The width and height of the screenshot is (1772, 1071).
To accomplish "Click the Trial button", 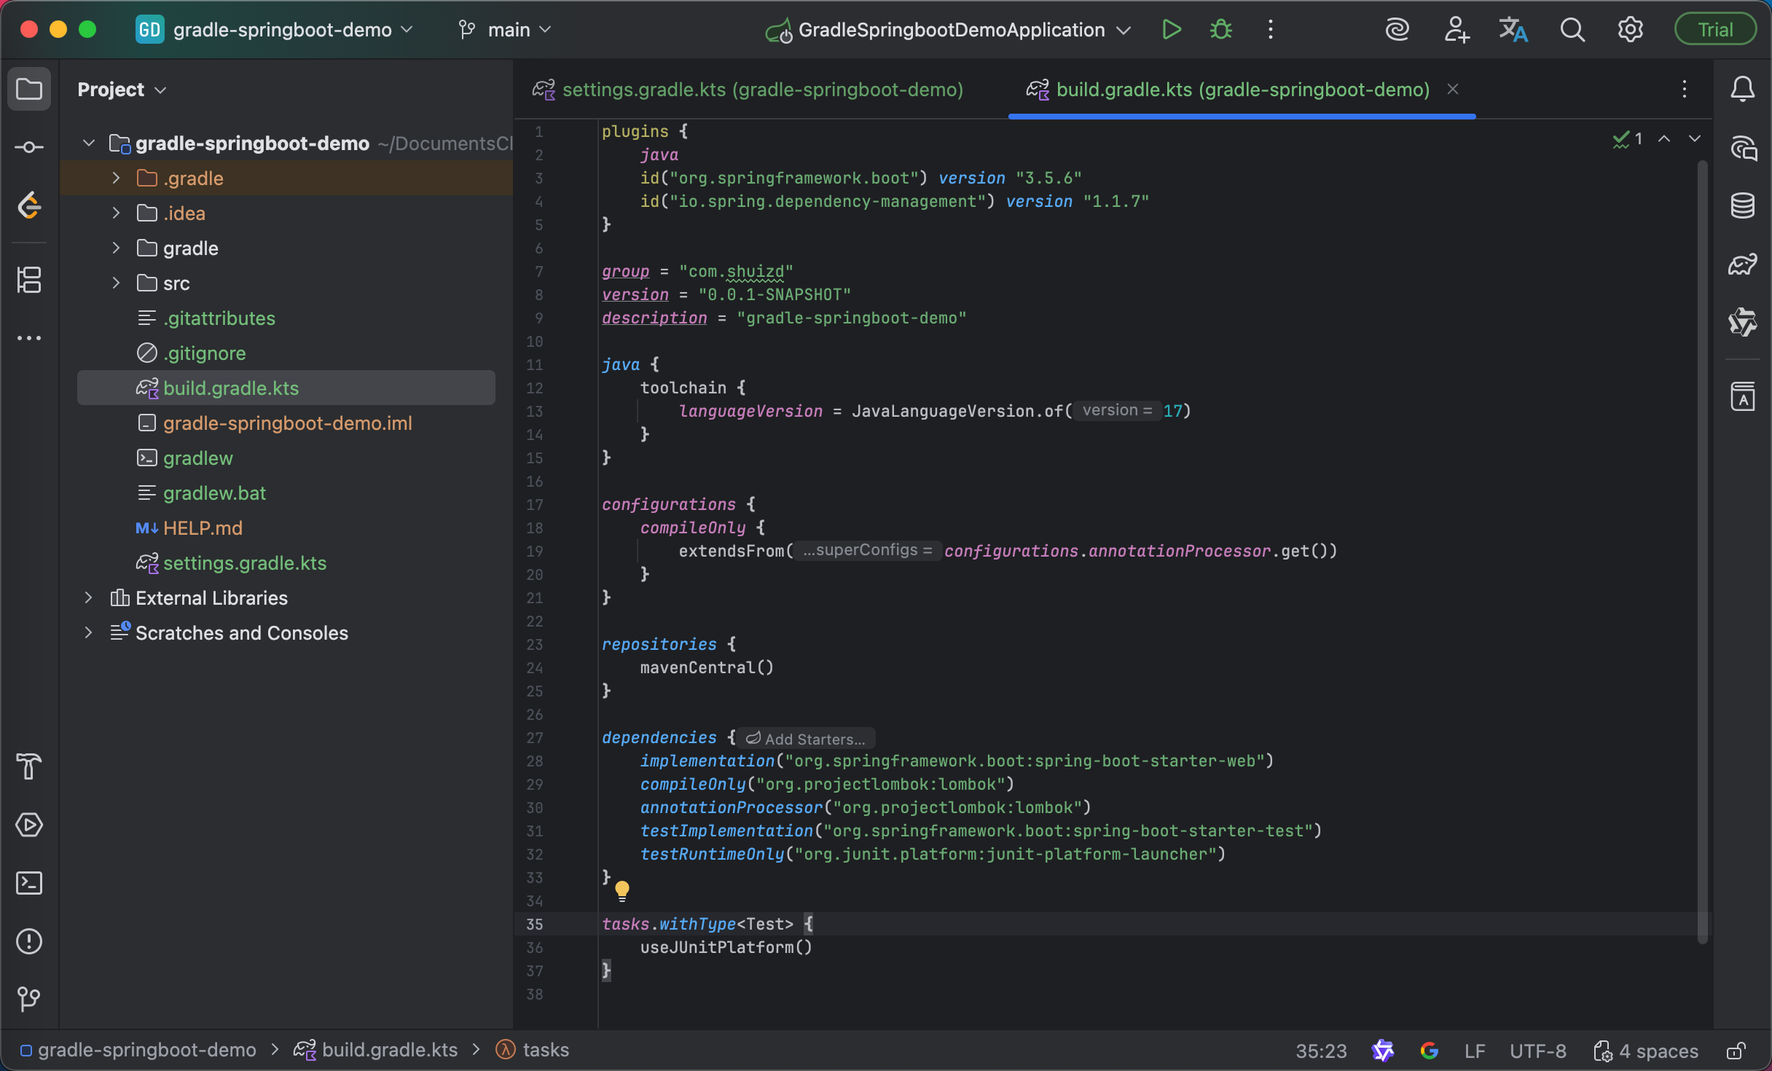I will pos(1715,30).
